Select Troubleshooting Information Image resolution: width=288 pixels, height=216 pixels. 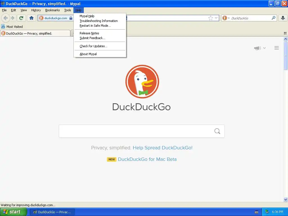pos(100,21)
